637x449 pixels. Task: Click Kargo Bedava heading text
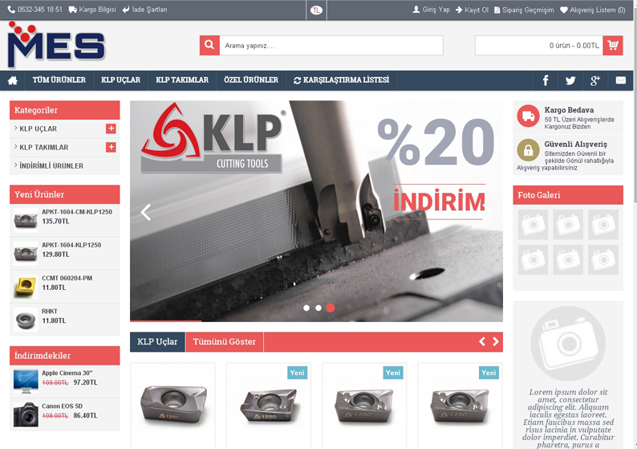point(569,110)
